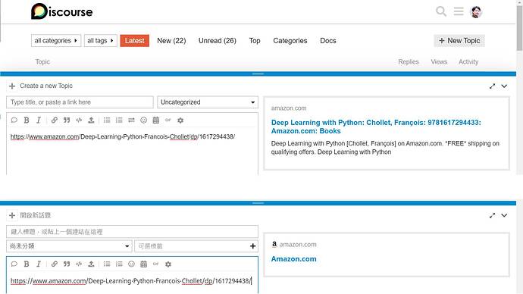This screenshot has width=523, height=294.
Task: Insert date with calendar icon in upper editor
Action: point(156,120)
